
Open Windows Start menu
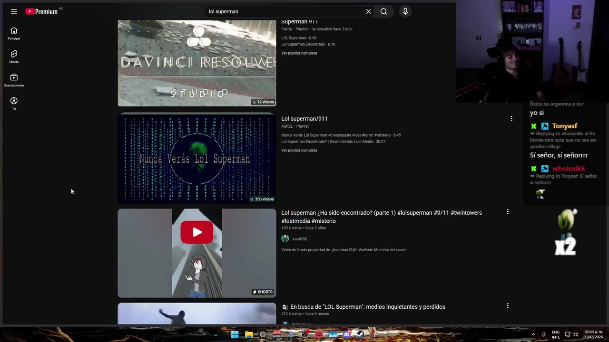[235, 334]
